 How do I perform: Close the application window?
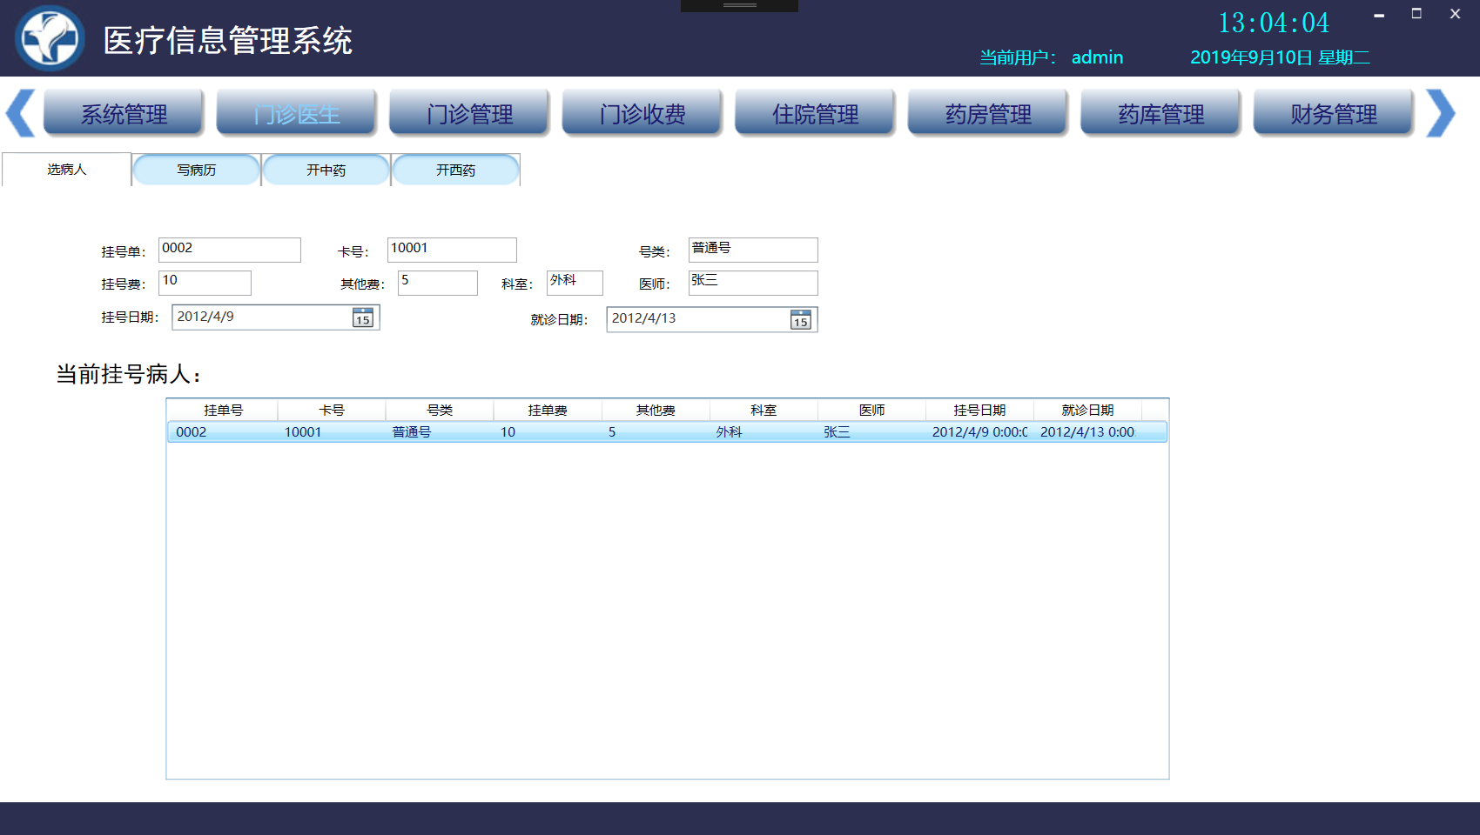(x=1455, y=14)
